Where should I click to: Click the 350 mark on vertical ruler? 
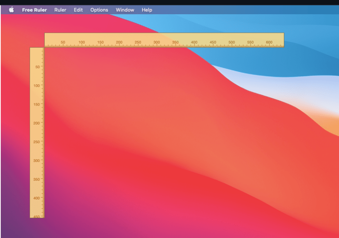tap(37, 179)
